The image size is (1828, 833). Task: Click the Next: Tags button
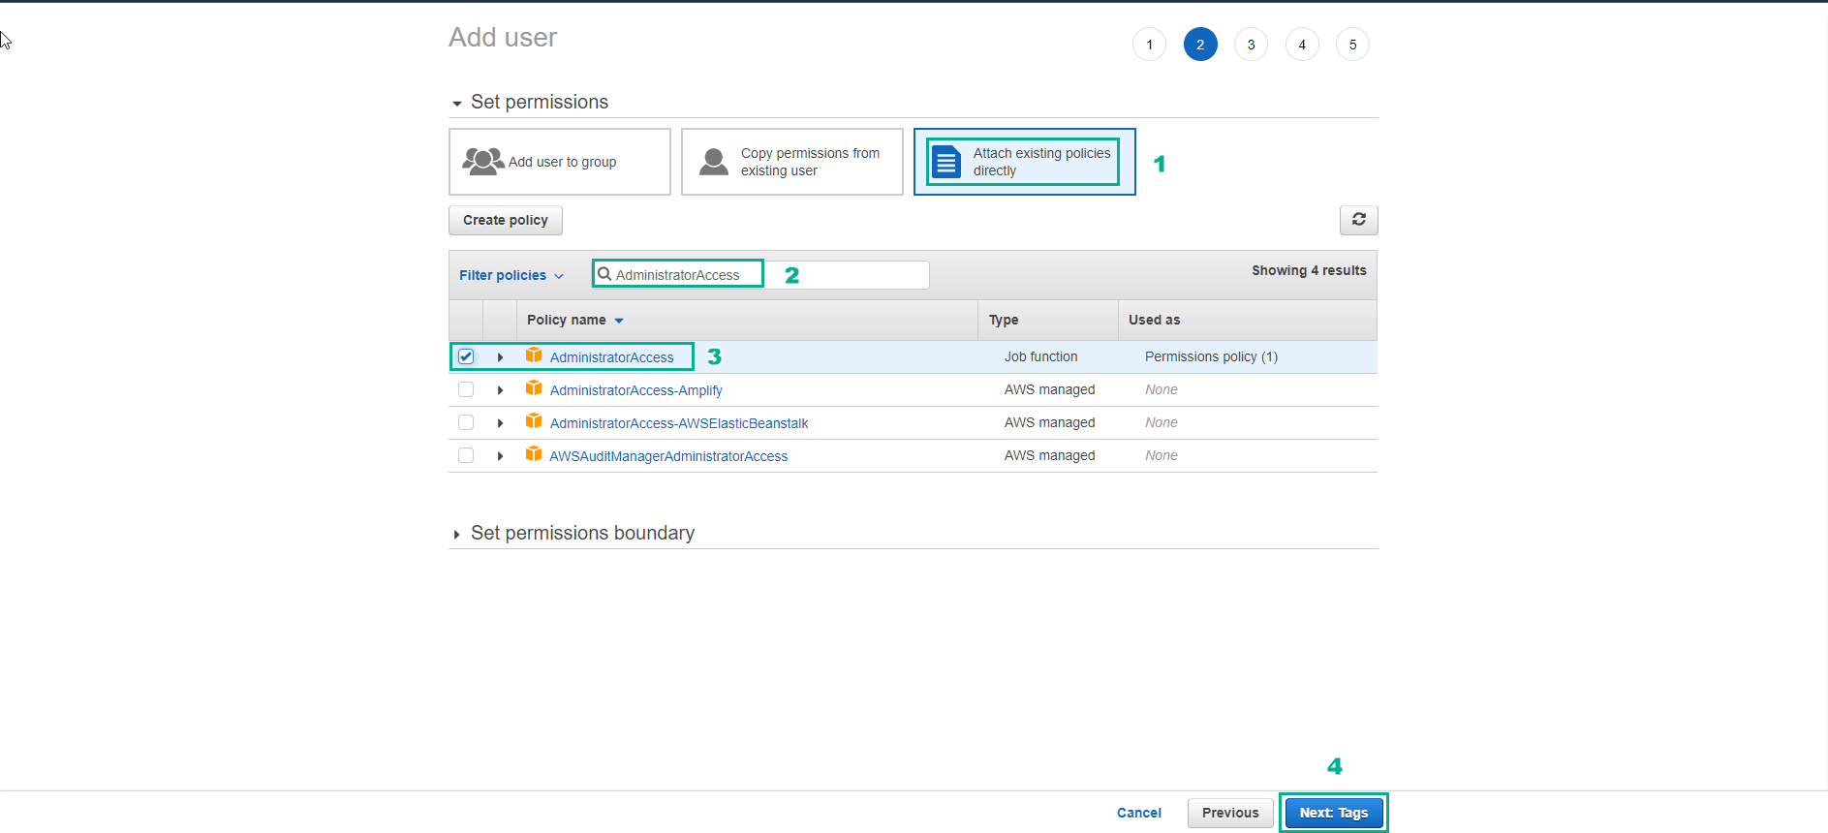pos(1333,813)
